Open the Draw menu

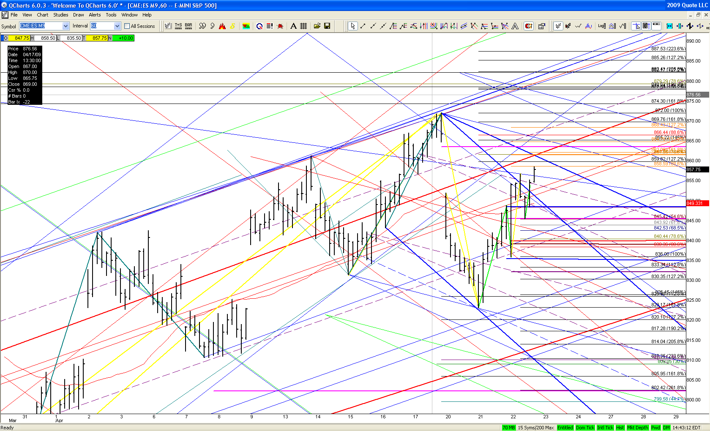pyautogui.click(x=78, y=15)
